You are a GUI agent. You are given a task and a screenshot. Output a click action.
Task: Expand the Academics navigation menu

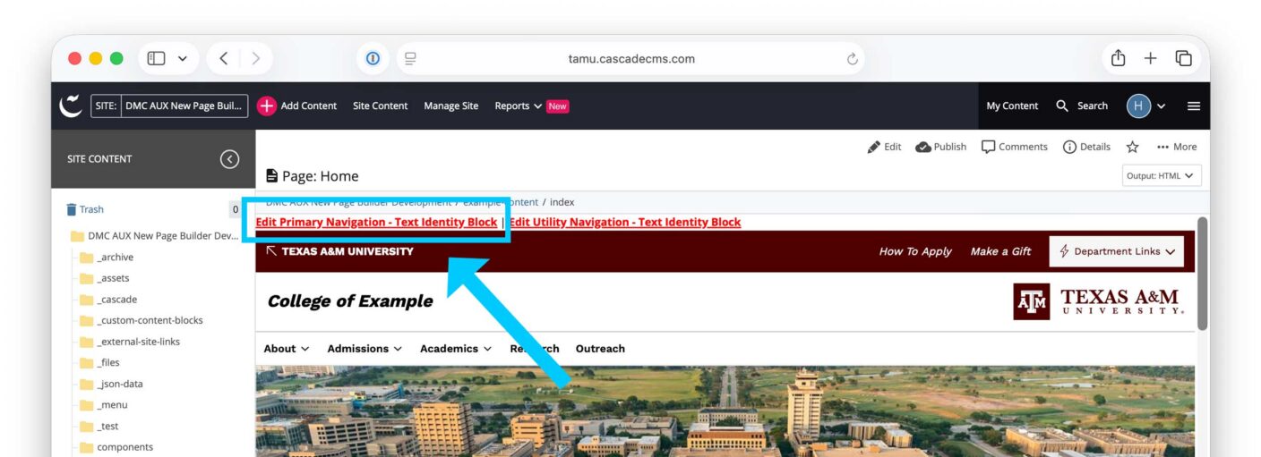(x=456, y=349)
